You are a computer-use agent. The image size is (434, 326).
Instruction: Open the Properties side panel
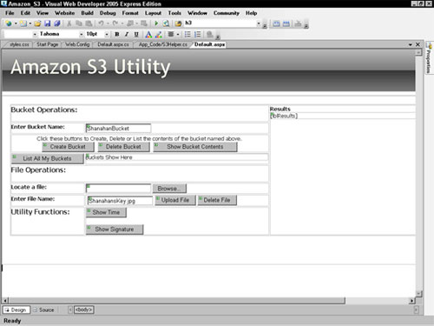click(x=429, y=58)
